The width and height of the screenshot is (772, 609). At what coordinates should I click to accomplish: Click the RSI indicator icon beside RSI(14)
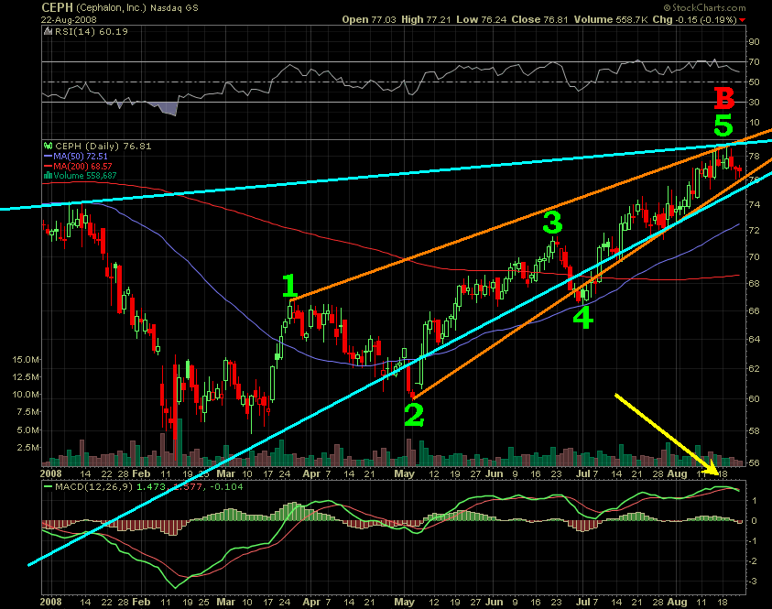pyautogui.click(x=49, y=31)
